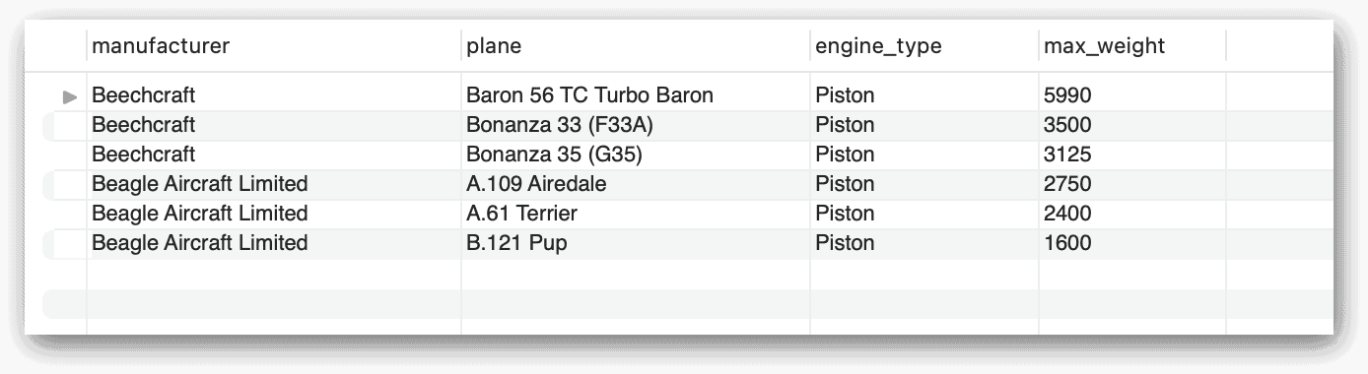The height and width of the screenshot is (374, 1368).
Task: Click the max_weight value 1600
Action: (x=1066, y=243)
